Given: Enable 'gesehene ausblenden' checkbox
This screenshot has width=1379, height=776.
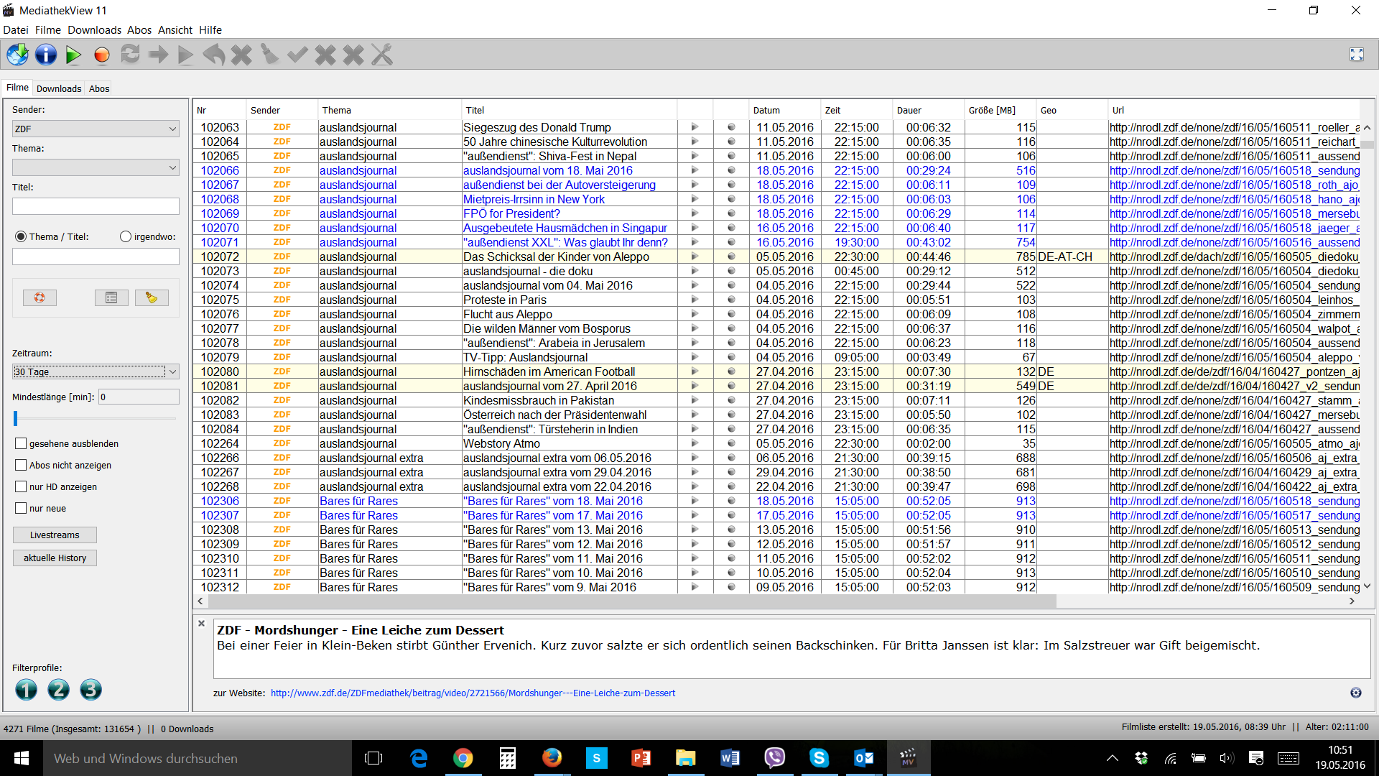Looking at the screenshot, I should pyautogui.click(x=21, y=443).
